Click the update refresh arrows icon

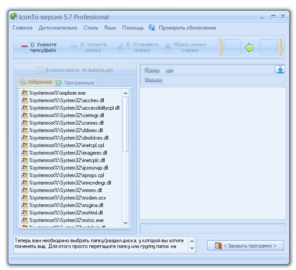tap(152, 28)
